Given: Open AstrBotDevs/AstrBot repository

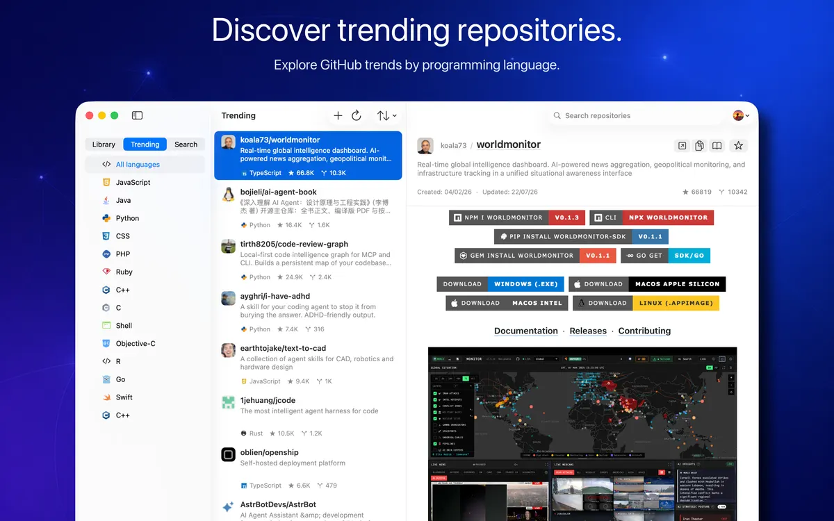Looking at the screenshot, I should click(308, 509).
